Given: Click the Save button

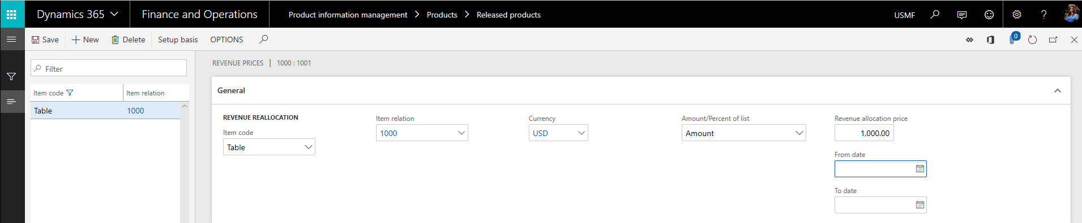Looking at the screenshot, I should 45,40.
